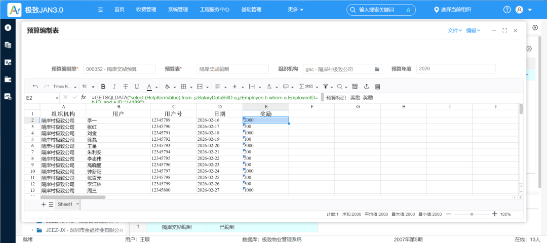This screenshot has width=547, height=243.
Task: Click zoom out minus button
Action: click(449, 214)
